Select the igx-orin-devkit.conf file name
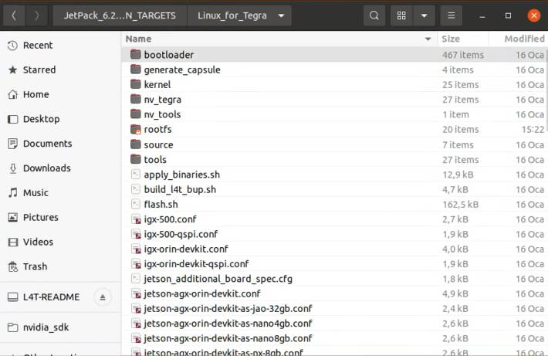548x356 pixels. click(186, 249)
